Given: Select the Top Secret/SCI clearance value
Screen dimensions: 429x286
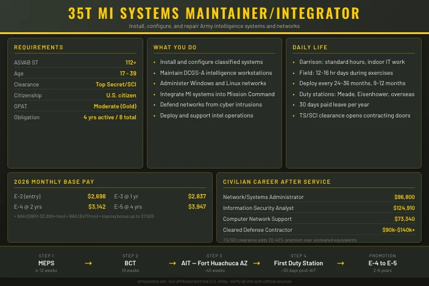Looking at the screenshot, I should [116, 84].
